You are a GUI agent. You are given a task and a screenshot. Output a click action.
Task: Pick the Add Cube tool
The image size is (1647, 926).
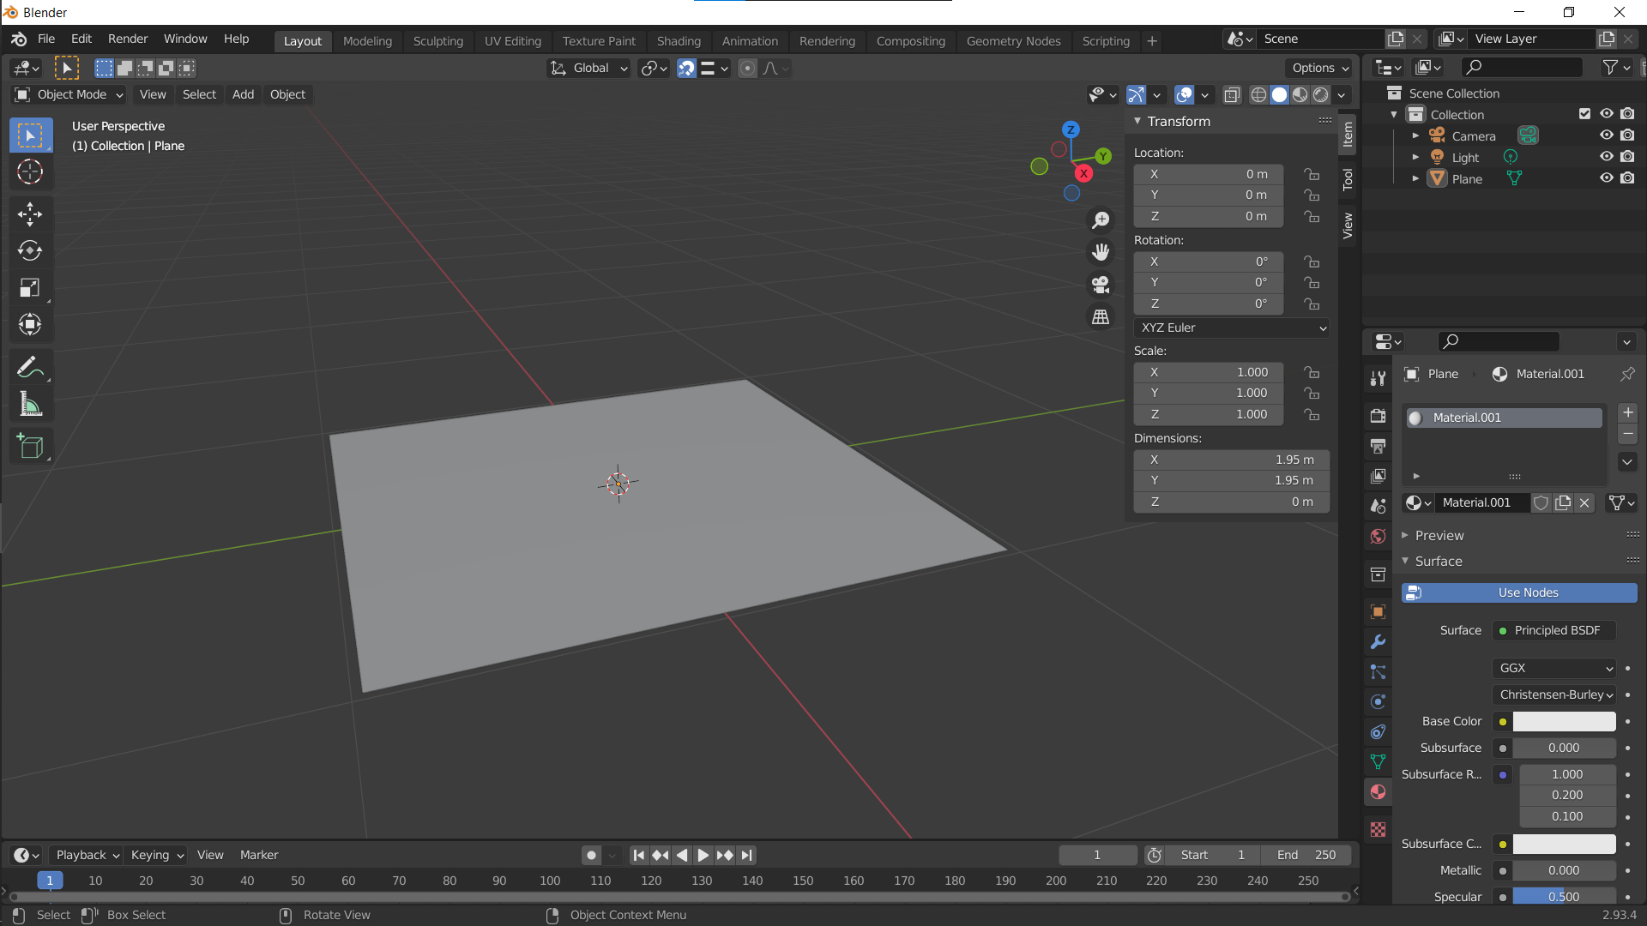(x=30, y=446)
